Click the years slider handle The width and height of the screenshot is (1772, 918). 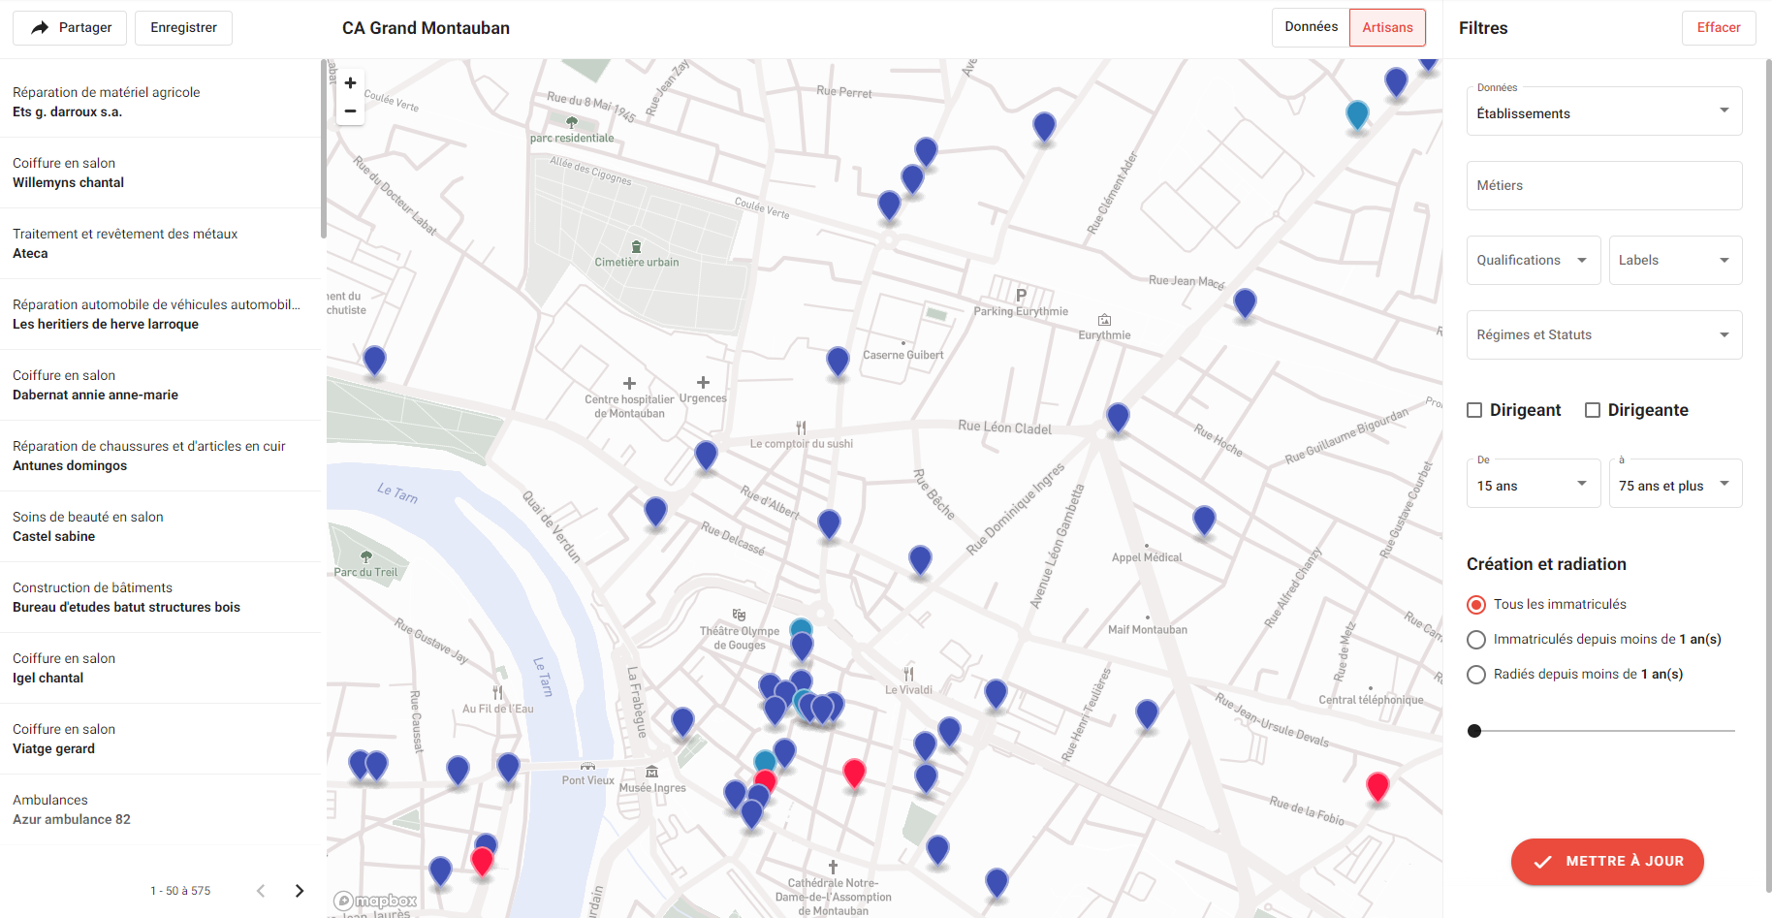1474,731
